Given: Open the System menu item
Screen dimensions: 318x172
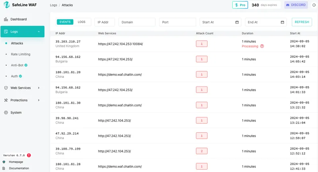Looking at the screenshot, I should 16,112.
